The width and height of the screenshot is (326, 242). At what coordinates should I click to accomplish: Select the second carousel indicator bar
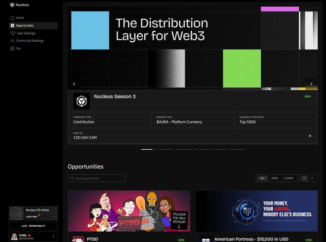point(166,149)
